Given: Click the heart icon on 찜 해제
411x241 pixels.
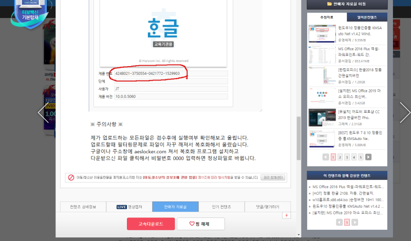Looking at the screenshot, I should (x=192, y=224).
